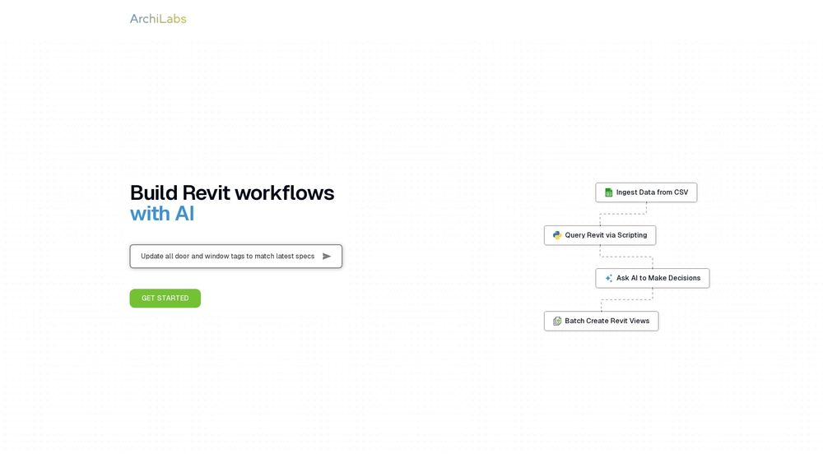823x463 pixels.
Task: Select the 'Ask AI to Make Decisions' node label
Action: pyautogui.click(x=658, y=279)
